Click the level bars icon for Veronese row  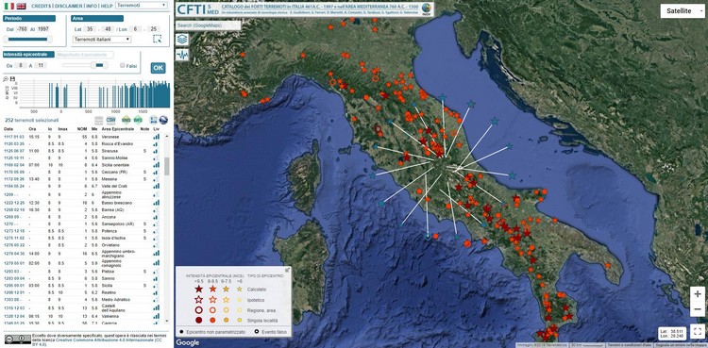156,137
